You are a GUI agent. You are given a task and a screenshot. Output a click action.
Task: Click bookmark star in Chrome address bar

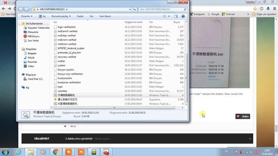255,9
